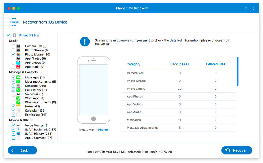
Task: Open Contacts (966) in the sidebar
Action: pos(36,86)
